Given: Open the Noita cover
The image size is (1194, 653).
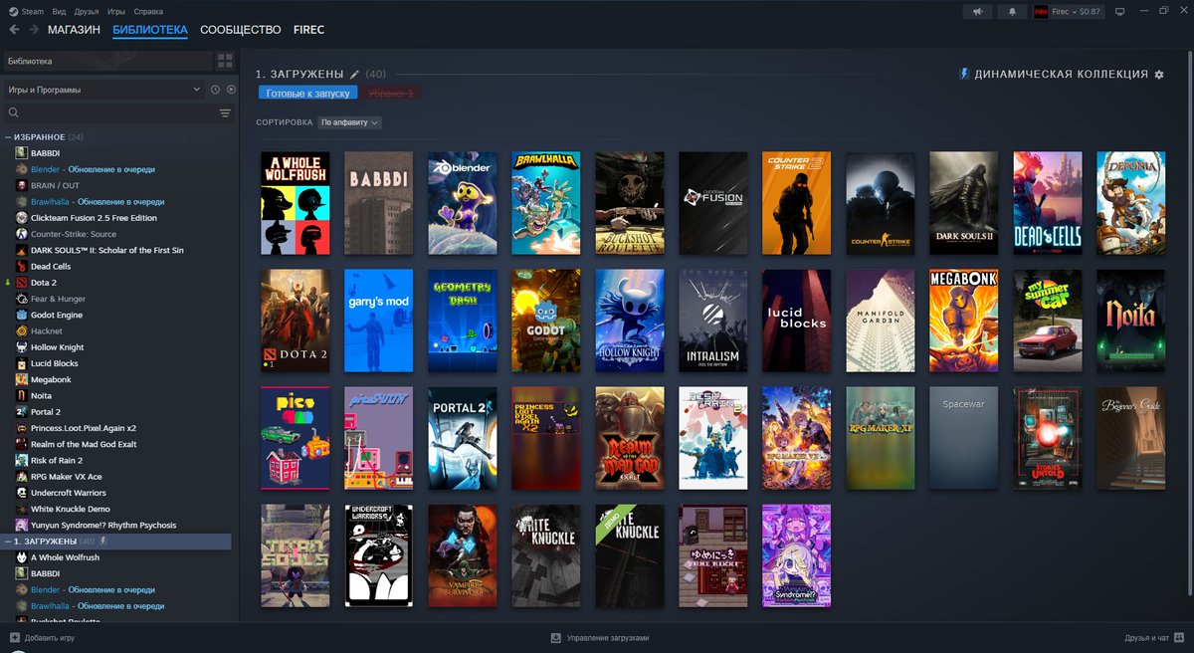Looking at the screenshot, I should point(1131,321).
